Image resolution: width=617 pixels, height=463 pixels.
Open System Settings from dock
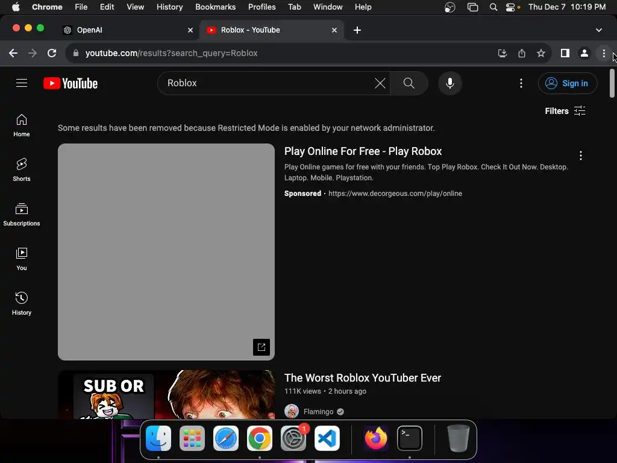click(x=293, y=438)
